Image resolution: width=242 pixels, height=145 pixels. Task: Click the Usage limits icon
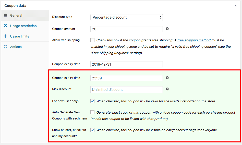[x=6, y=36]
